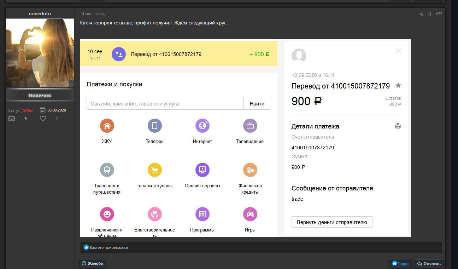This screenshot has width=458, height=269.
Task: Click the sender account number 410015007872179 under Счет отправителя
Action: coord(313,148)
